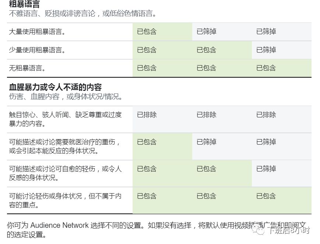The width and height of the screenshot is (320, 244).
Task: Click the row label 可能描述或讨论需要就医治疗的重伤
Action: [65, 146]
